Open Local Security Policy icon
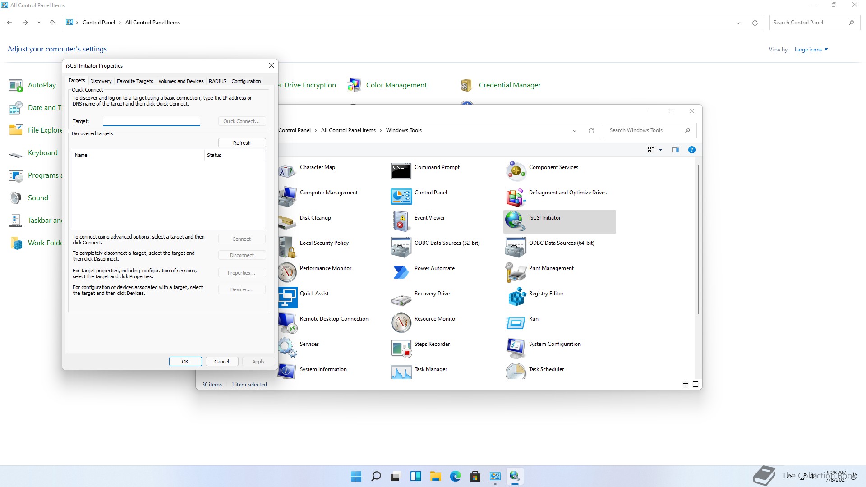Screen dimensions: 866x487 [287, 247]
